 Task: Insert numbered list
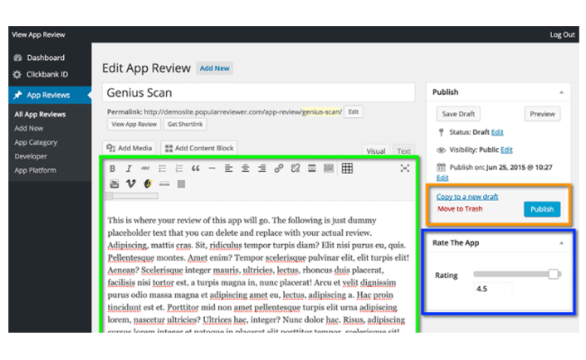(x=179, y=168)
